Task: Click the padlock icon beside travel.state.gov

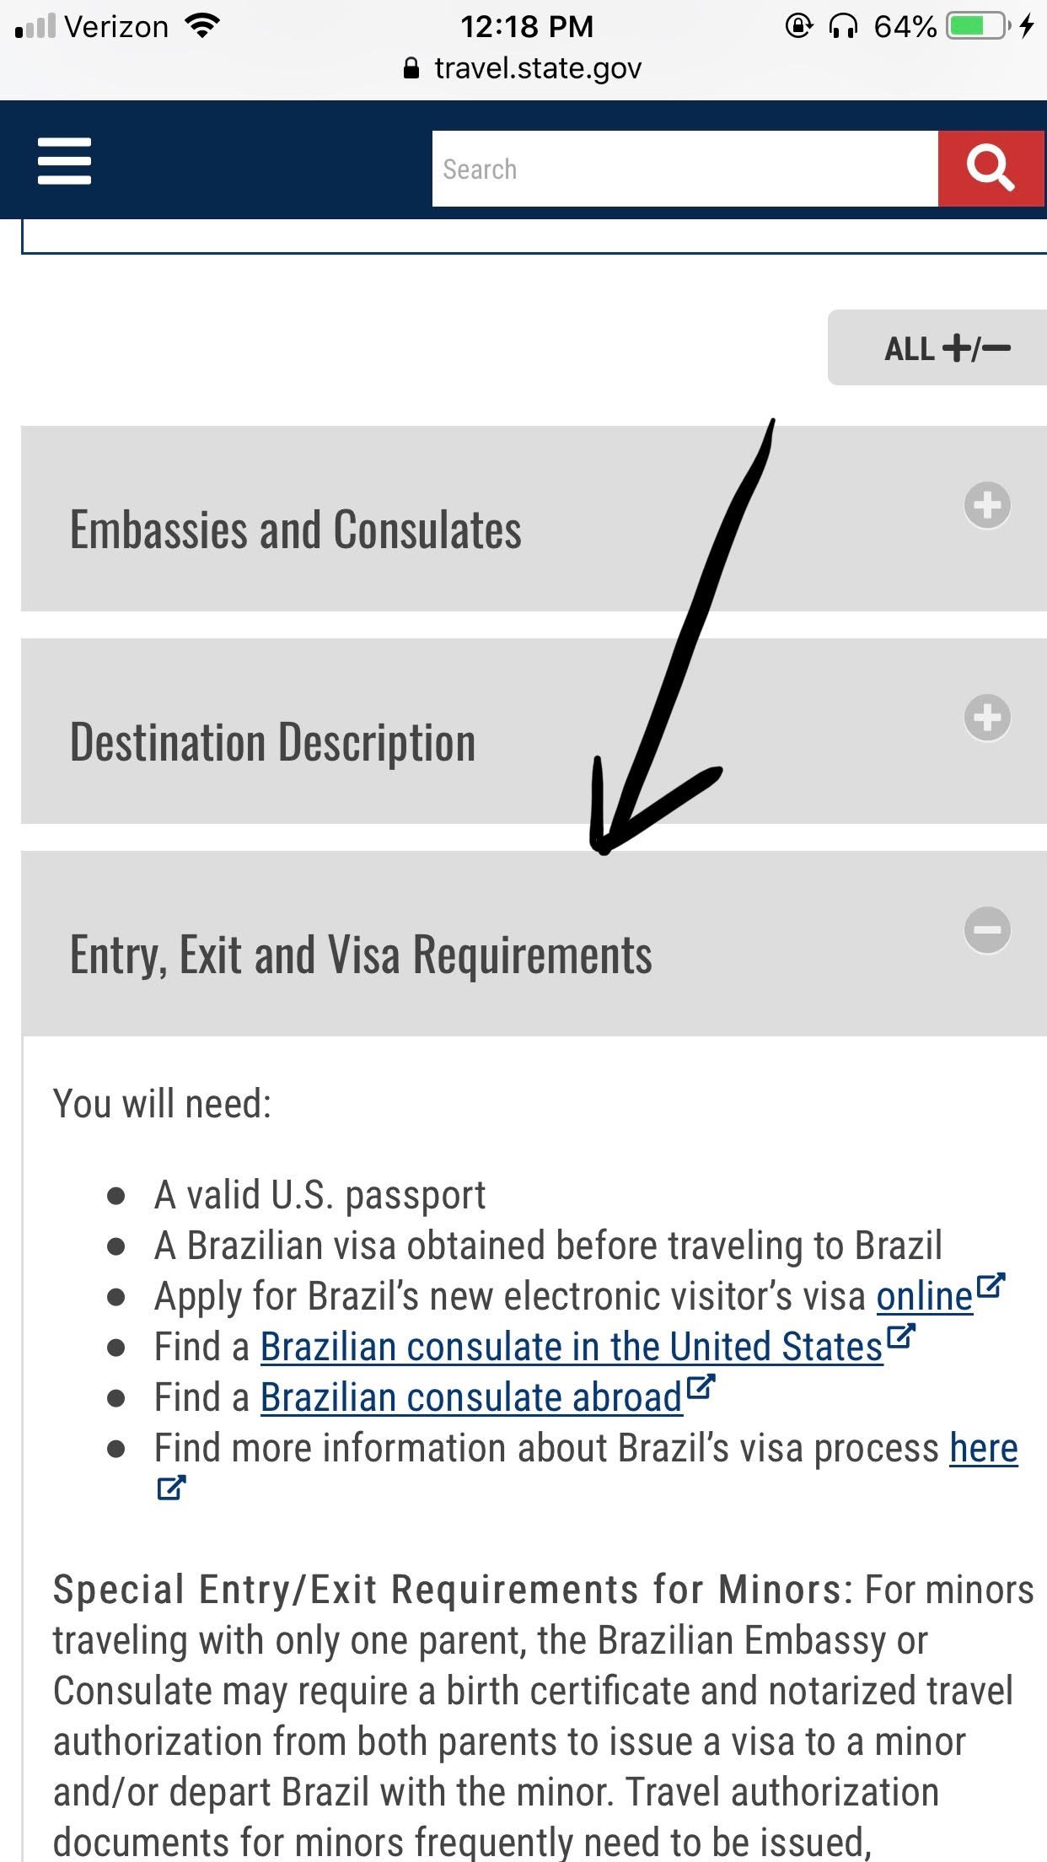Action: point(412,67)
